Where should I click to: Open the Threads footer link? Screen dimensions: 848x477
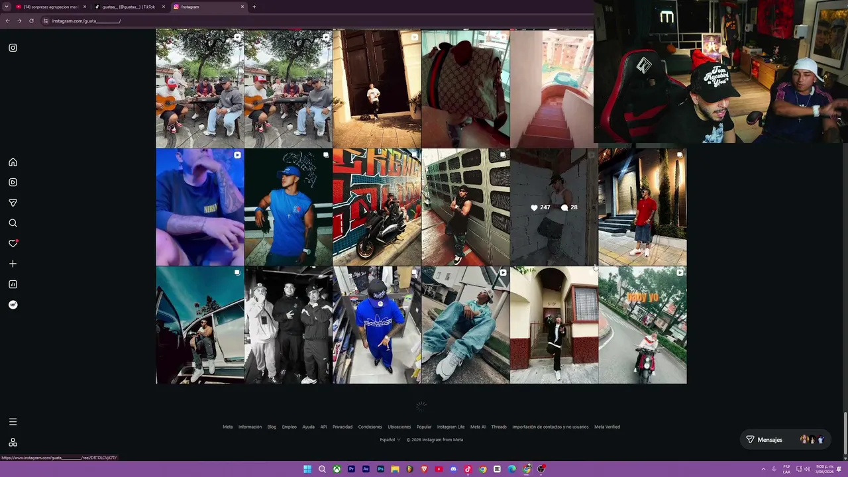(x=499, y=427)
